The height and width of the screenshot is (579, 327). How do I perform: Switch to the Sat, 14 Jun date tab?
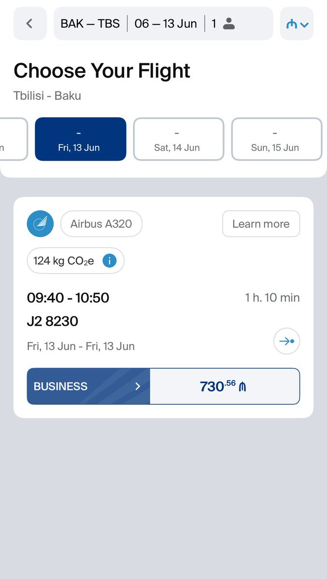(x=179, y=139)
